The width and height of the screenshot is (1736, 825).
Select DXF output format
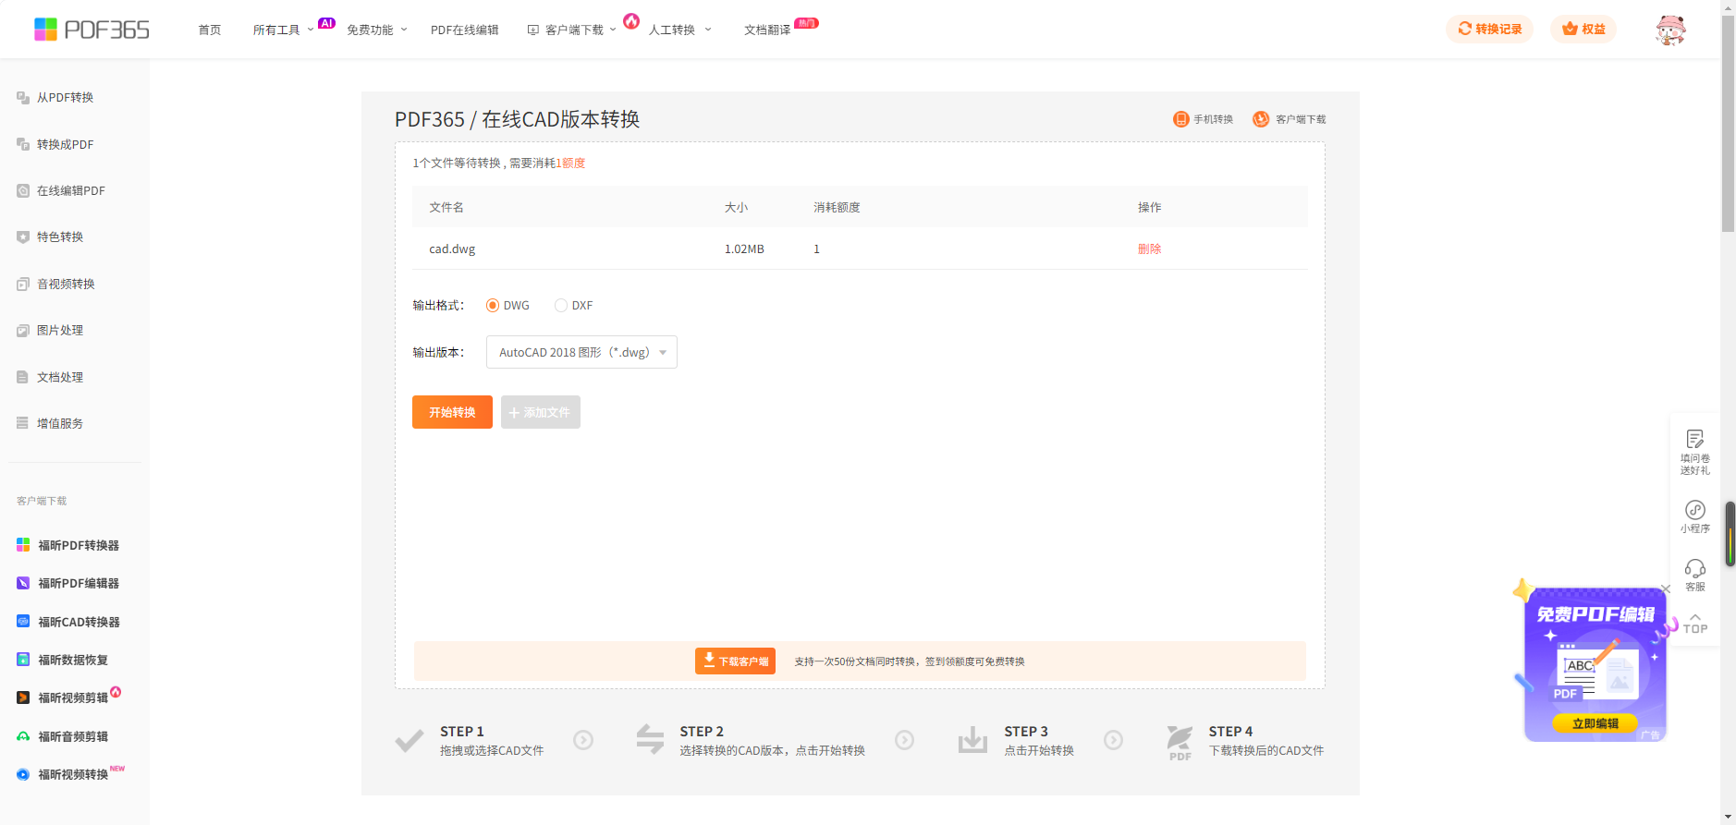click(561, 306)
